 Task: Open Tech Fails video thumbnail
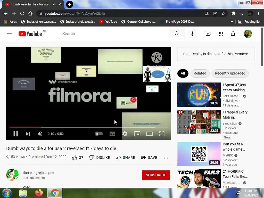click(x=199, y=178)
